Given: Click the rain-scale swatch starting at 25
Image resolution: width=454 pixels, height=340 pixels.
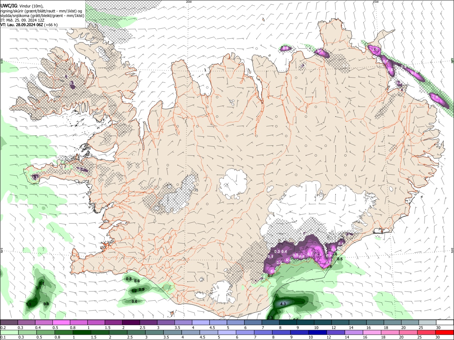Looking at the screenshot, I should point(427,332).
